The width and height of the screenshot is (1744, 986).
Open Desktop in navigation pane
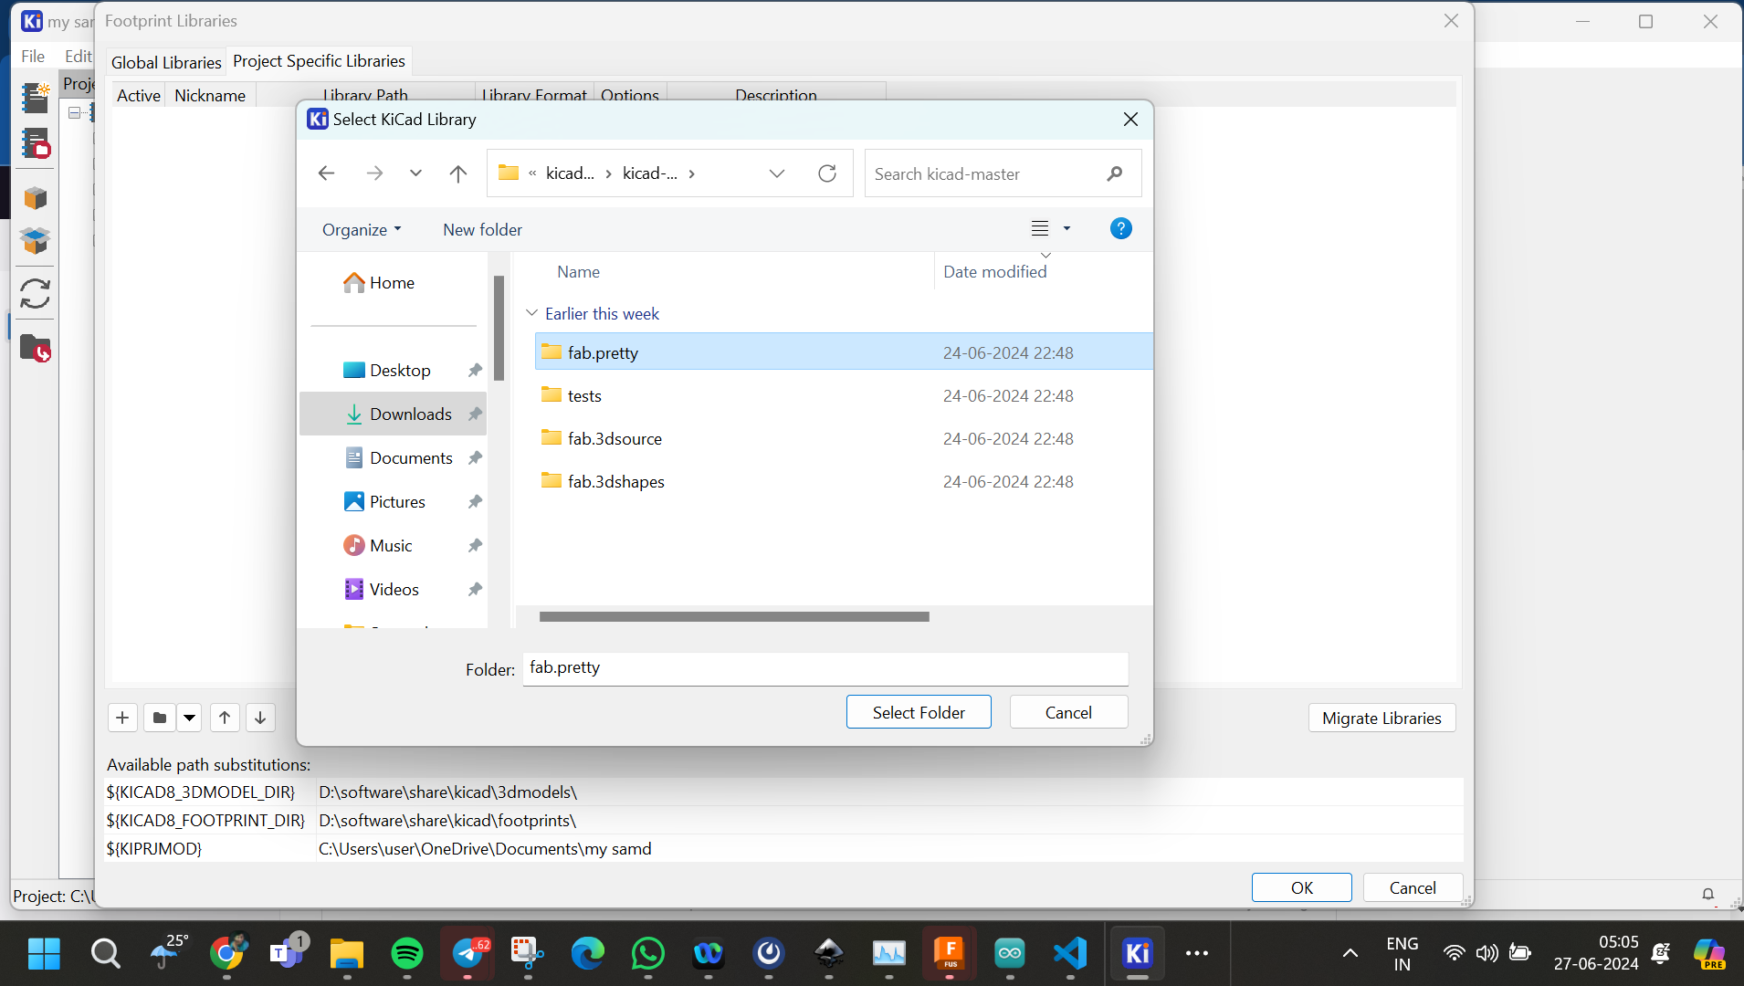394,371
